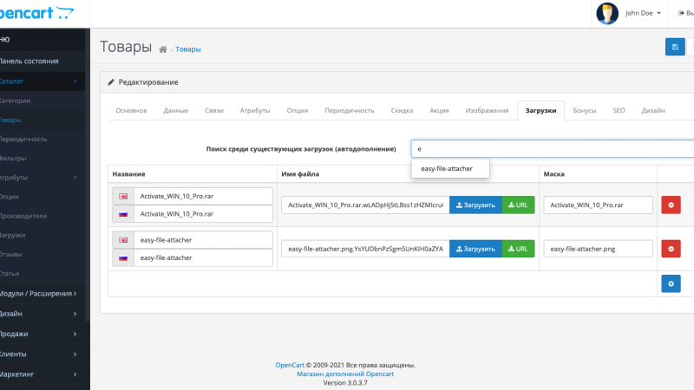Click the Activate_WIN_10_Pro.rar.wLADpHj filename field
Image resolution: width=694 pixels, height=390 pixels.
(x=365, y=205)
